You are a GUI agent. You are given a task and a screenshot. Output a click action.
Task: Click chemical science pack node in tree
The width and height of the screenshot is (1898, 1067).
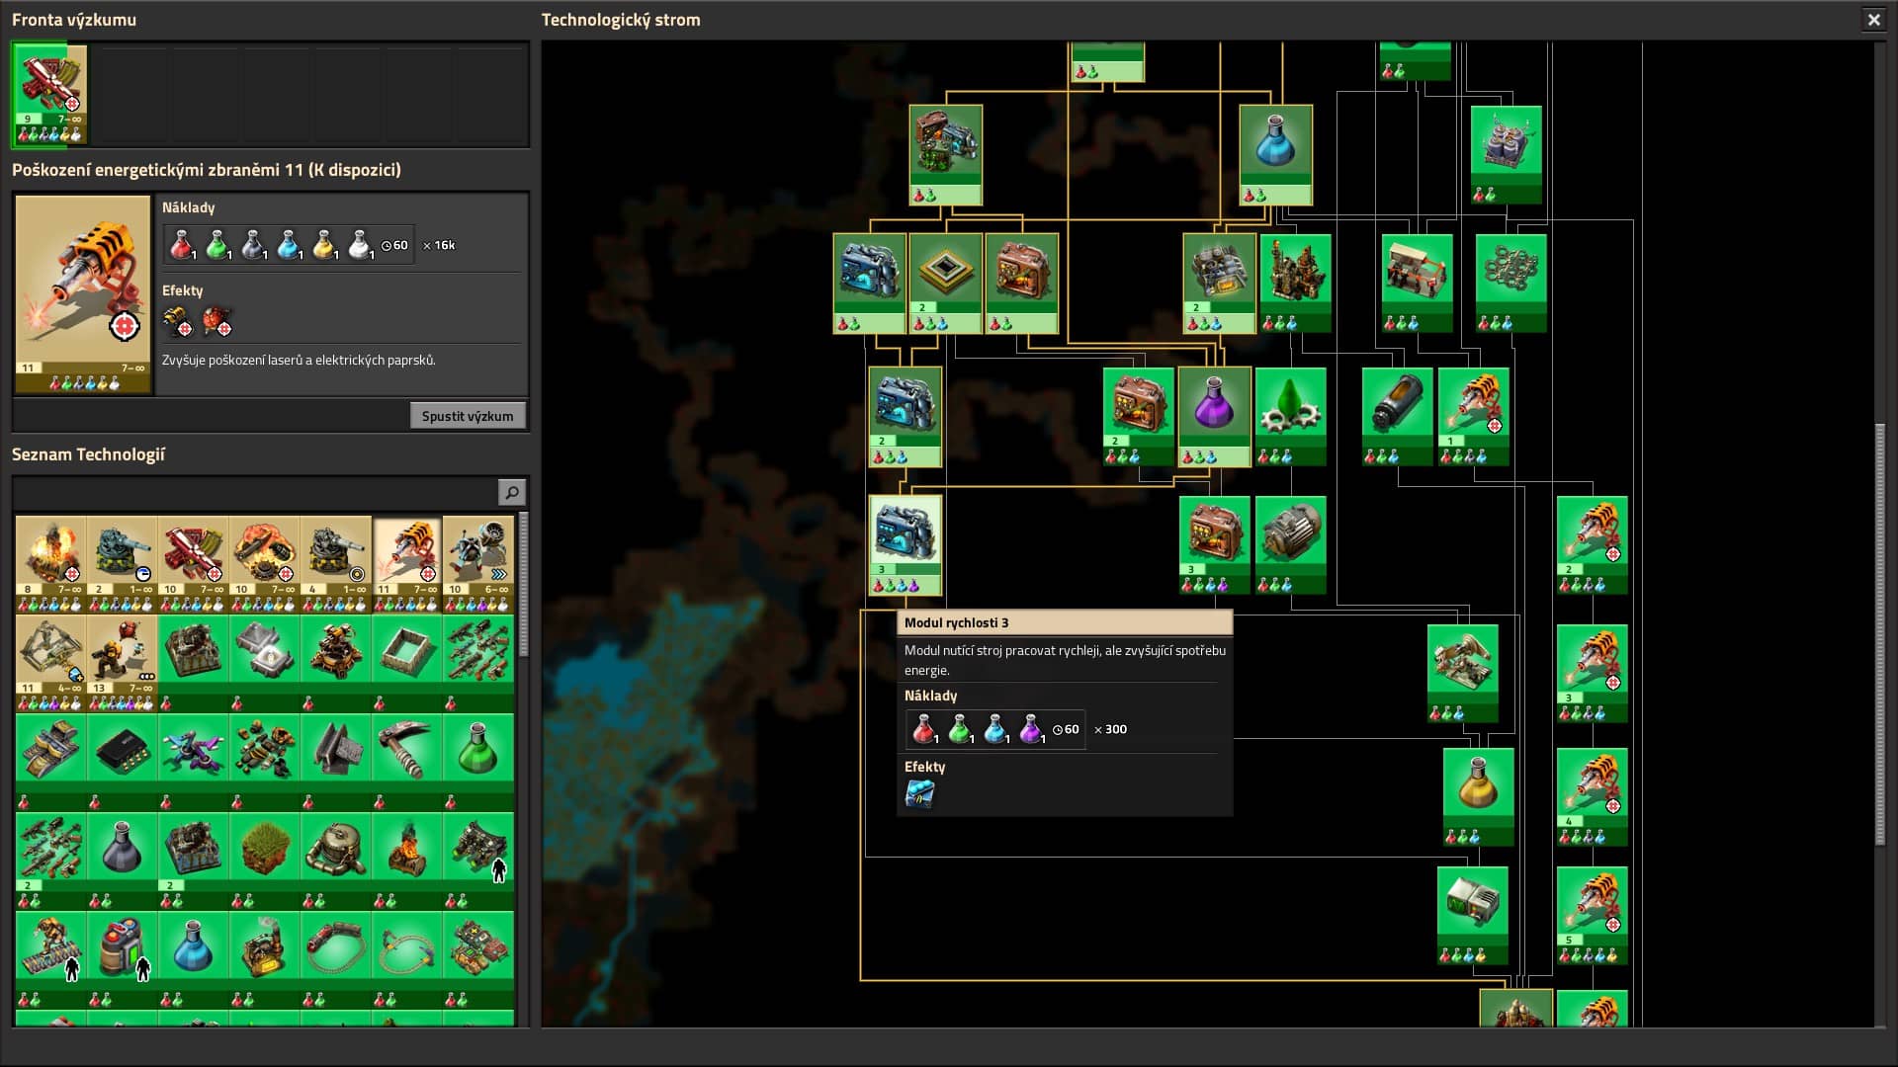1276,155
